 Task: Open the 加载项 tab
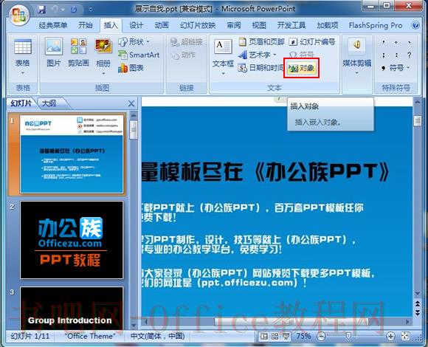pyautogui.click(x=328, y=25)
